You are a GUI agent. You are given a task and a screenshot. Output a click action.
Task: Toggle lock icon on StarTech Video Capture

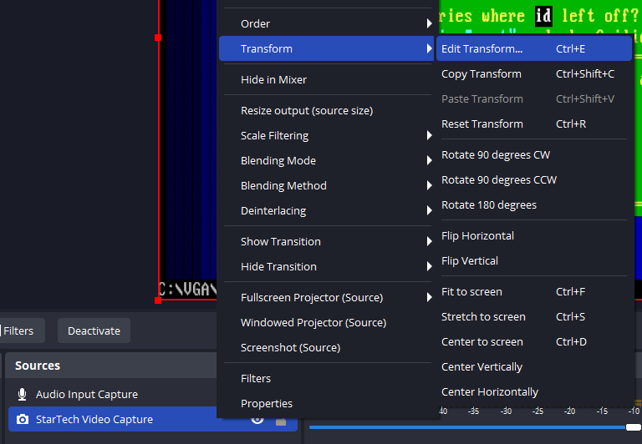(x=281, y=420)
